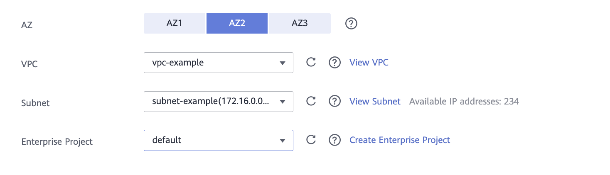Refresh the Enterprise Project list
Viewport: 610px width, 175px height.
click(311, 140)
